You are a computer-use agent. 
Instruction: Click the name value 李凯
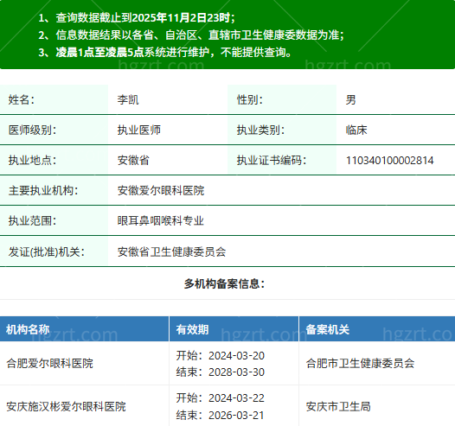point(128,99)
